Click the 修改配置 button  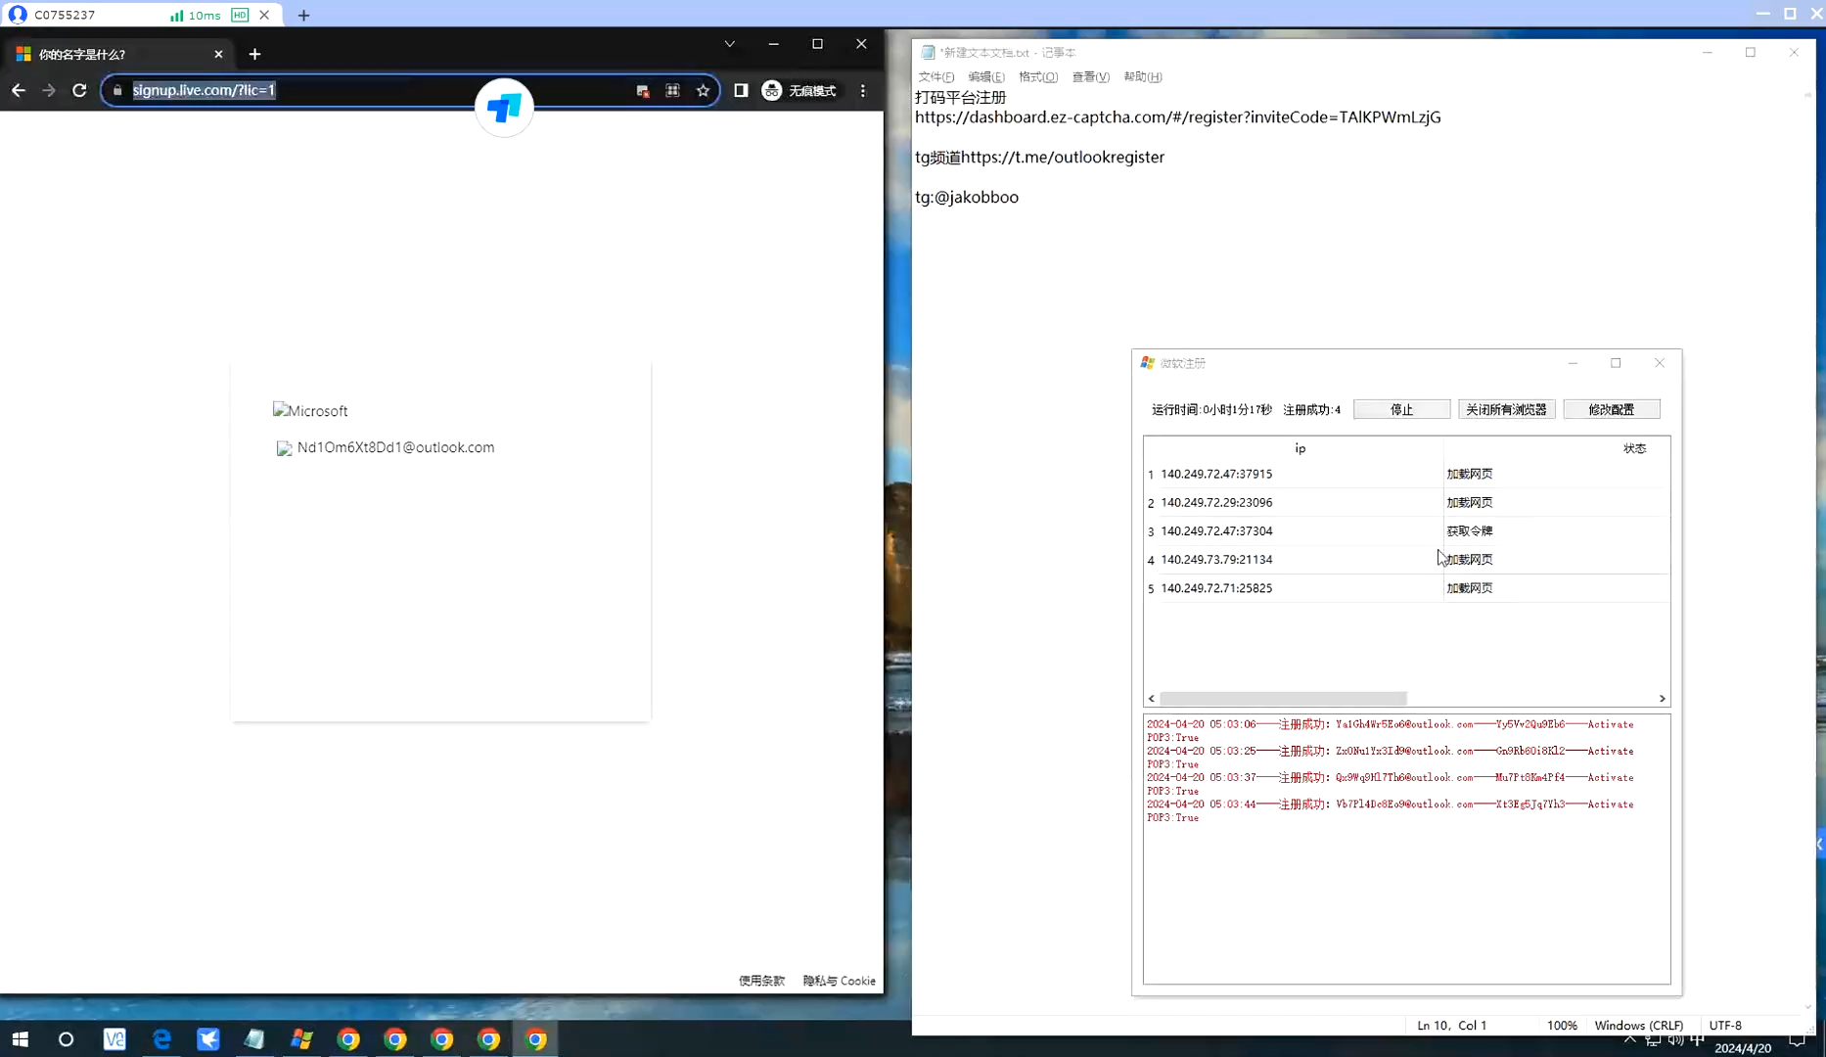click(1611, 409)
